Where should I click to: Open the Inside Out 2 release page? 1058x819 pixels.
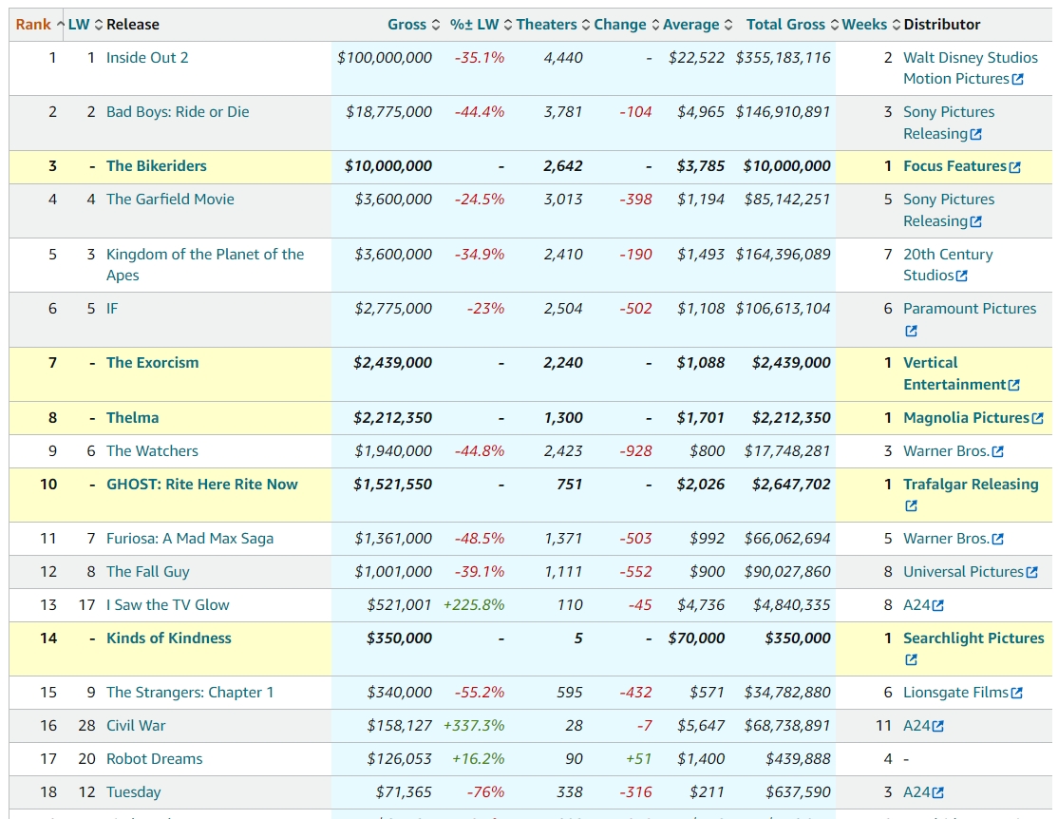click(147, 57)
